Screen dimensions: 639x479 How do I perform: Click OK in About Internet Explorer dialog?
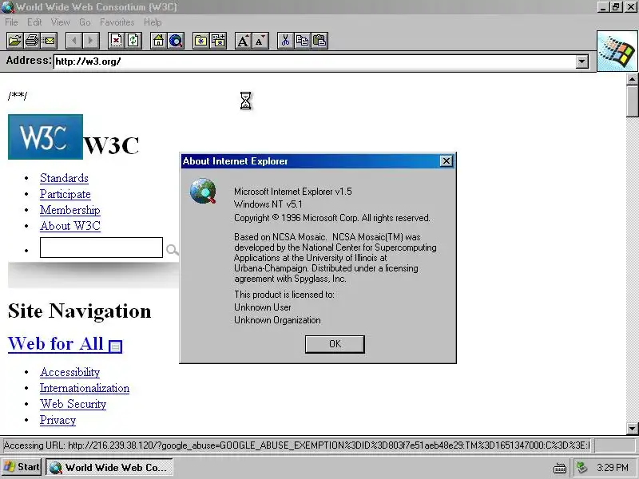pos(335,344)
